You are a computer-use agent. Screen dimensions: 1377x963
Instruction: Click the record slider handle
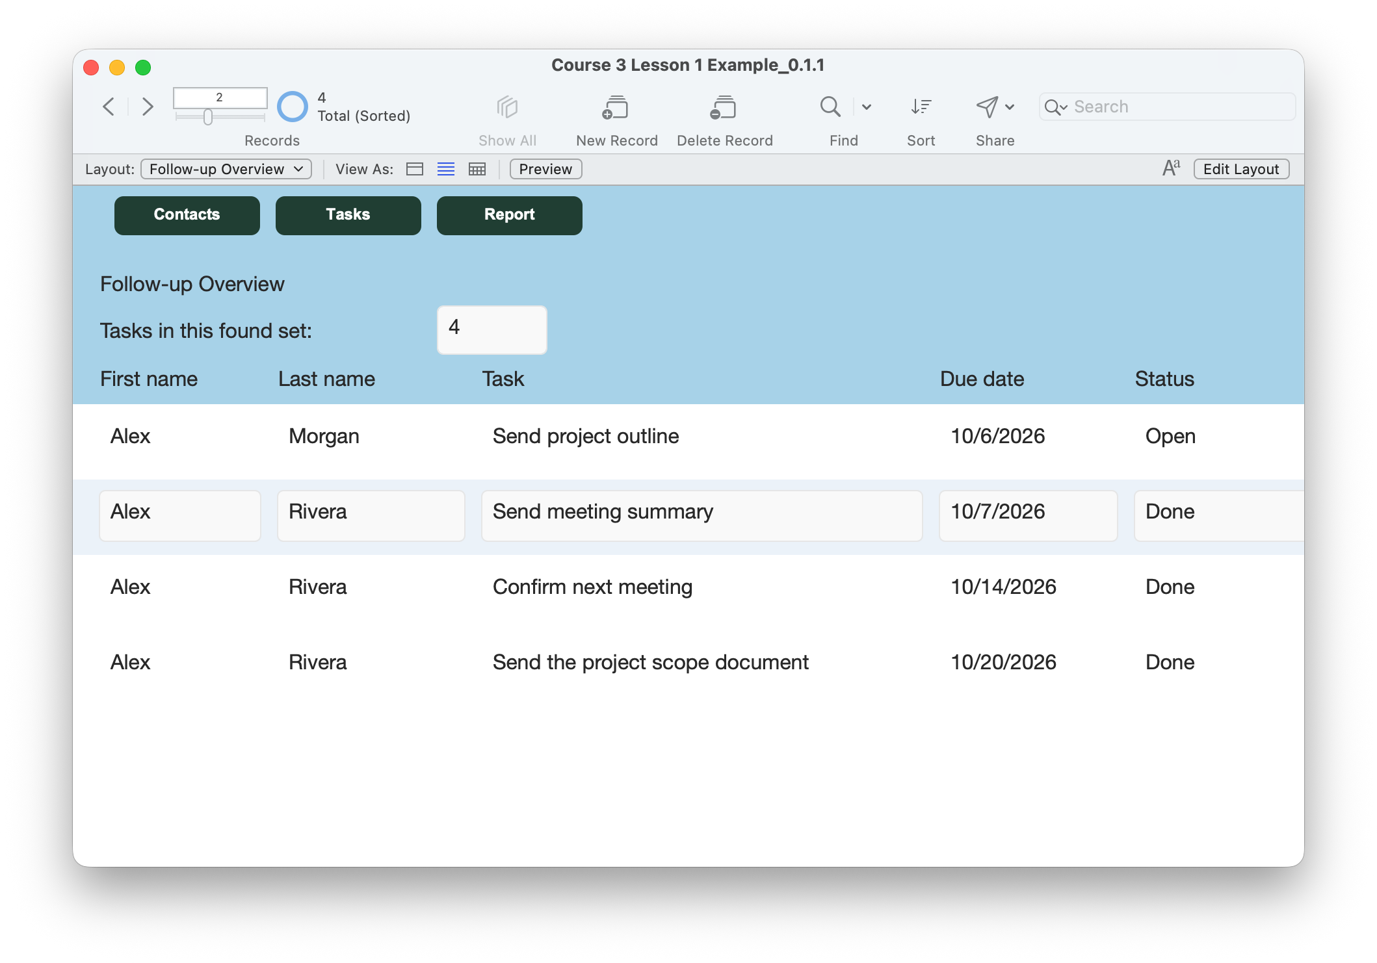208,117
